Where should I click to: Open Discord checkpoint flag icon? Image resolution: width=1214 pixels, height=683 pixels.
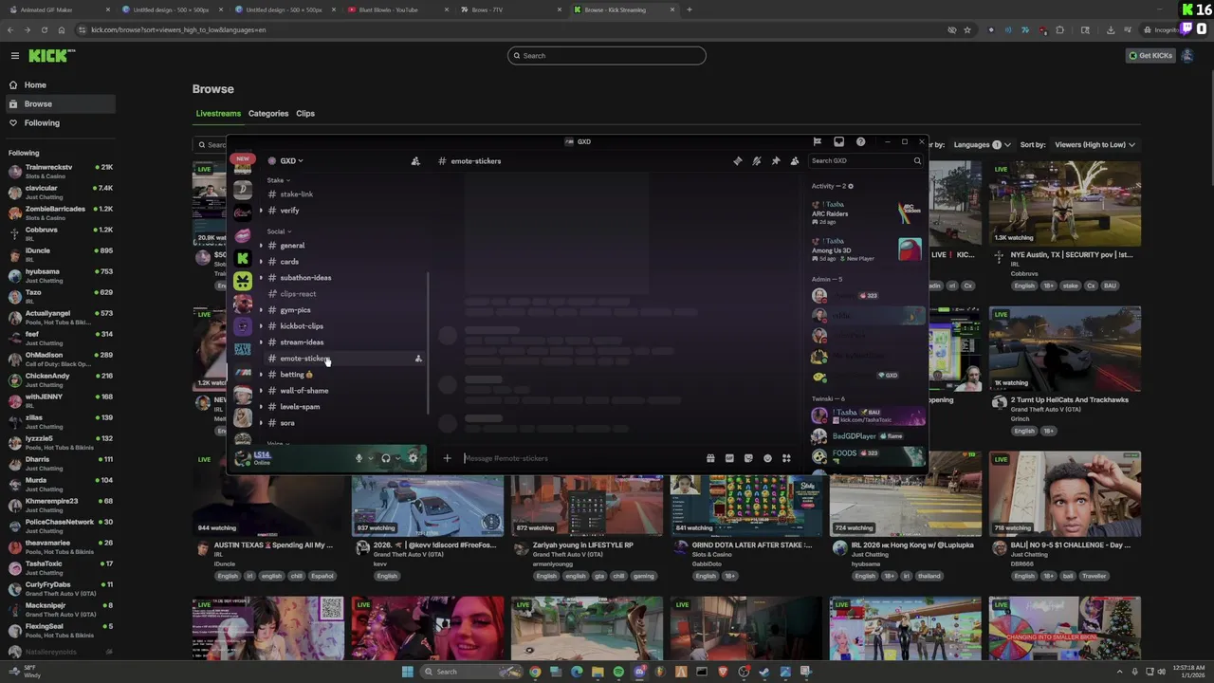(x=817, y=142)
